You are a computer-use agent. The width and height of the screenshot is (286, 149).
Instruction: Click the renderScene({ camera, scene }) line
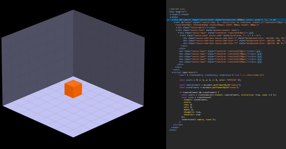coord(199,119)
